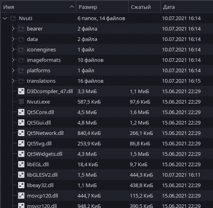Collapse the Nvuti root folder
This screenshot has width=213, height=208.
click(5, 18)
